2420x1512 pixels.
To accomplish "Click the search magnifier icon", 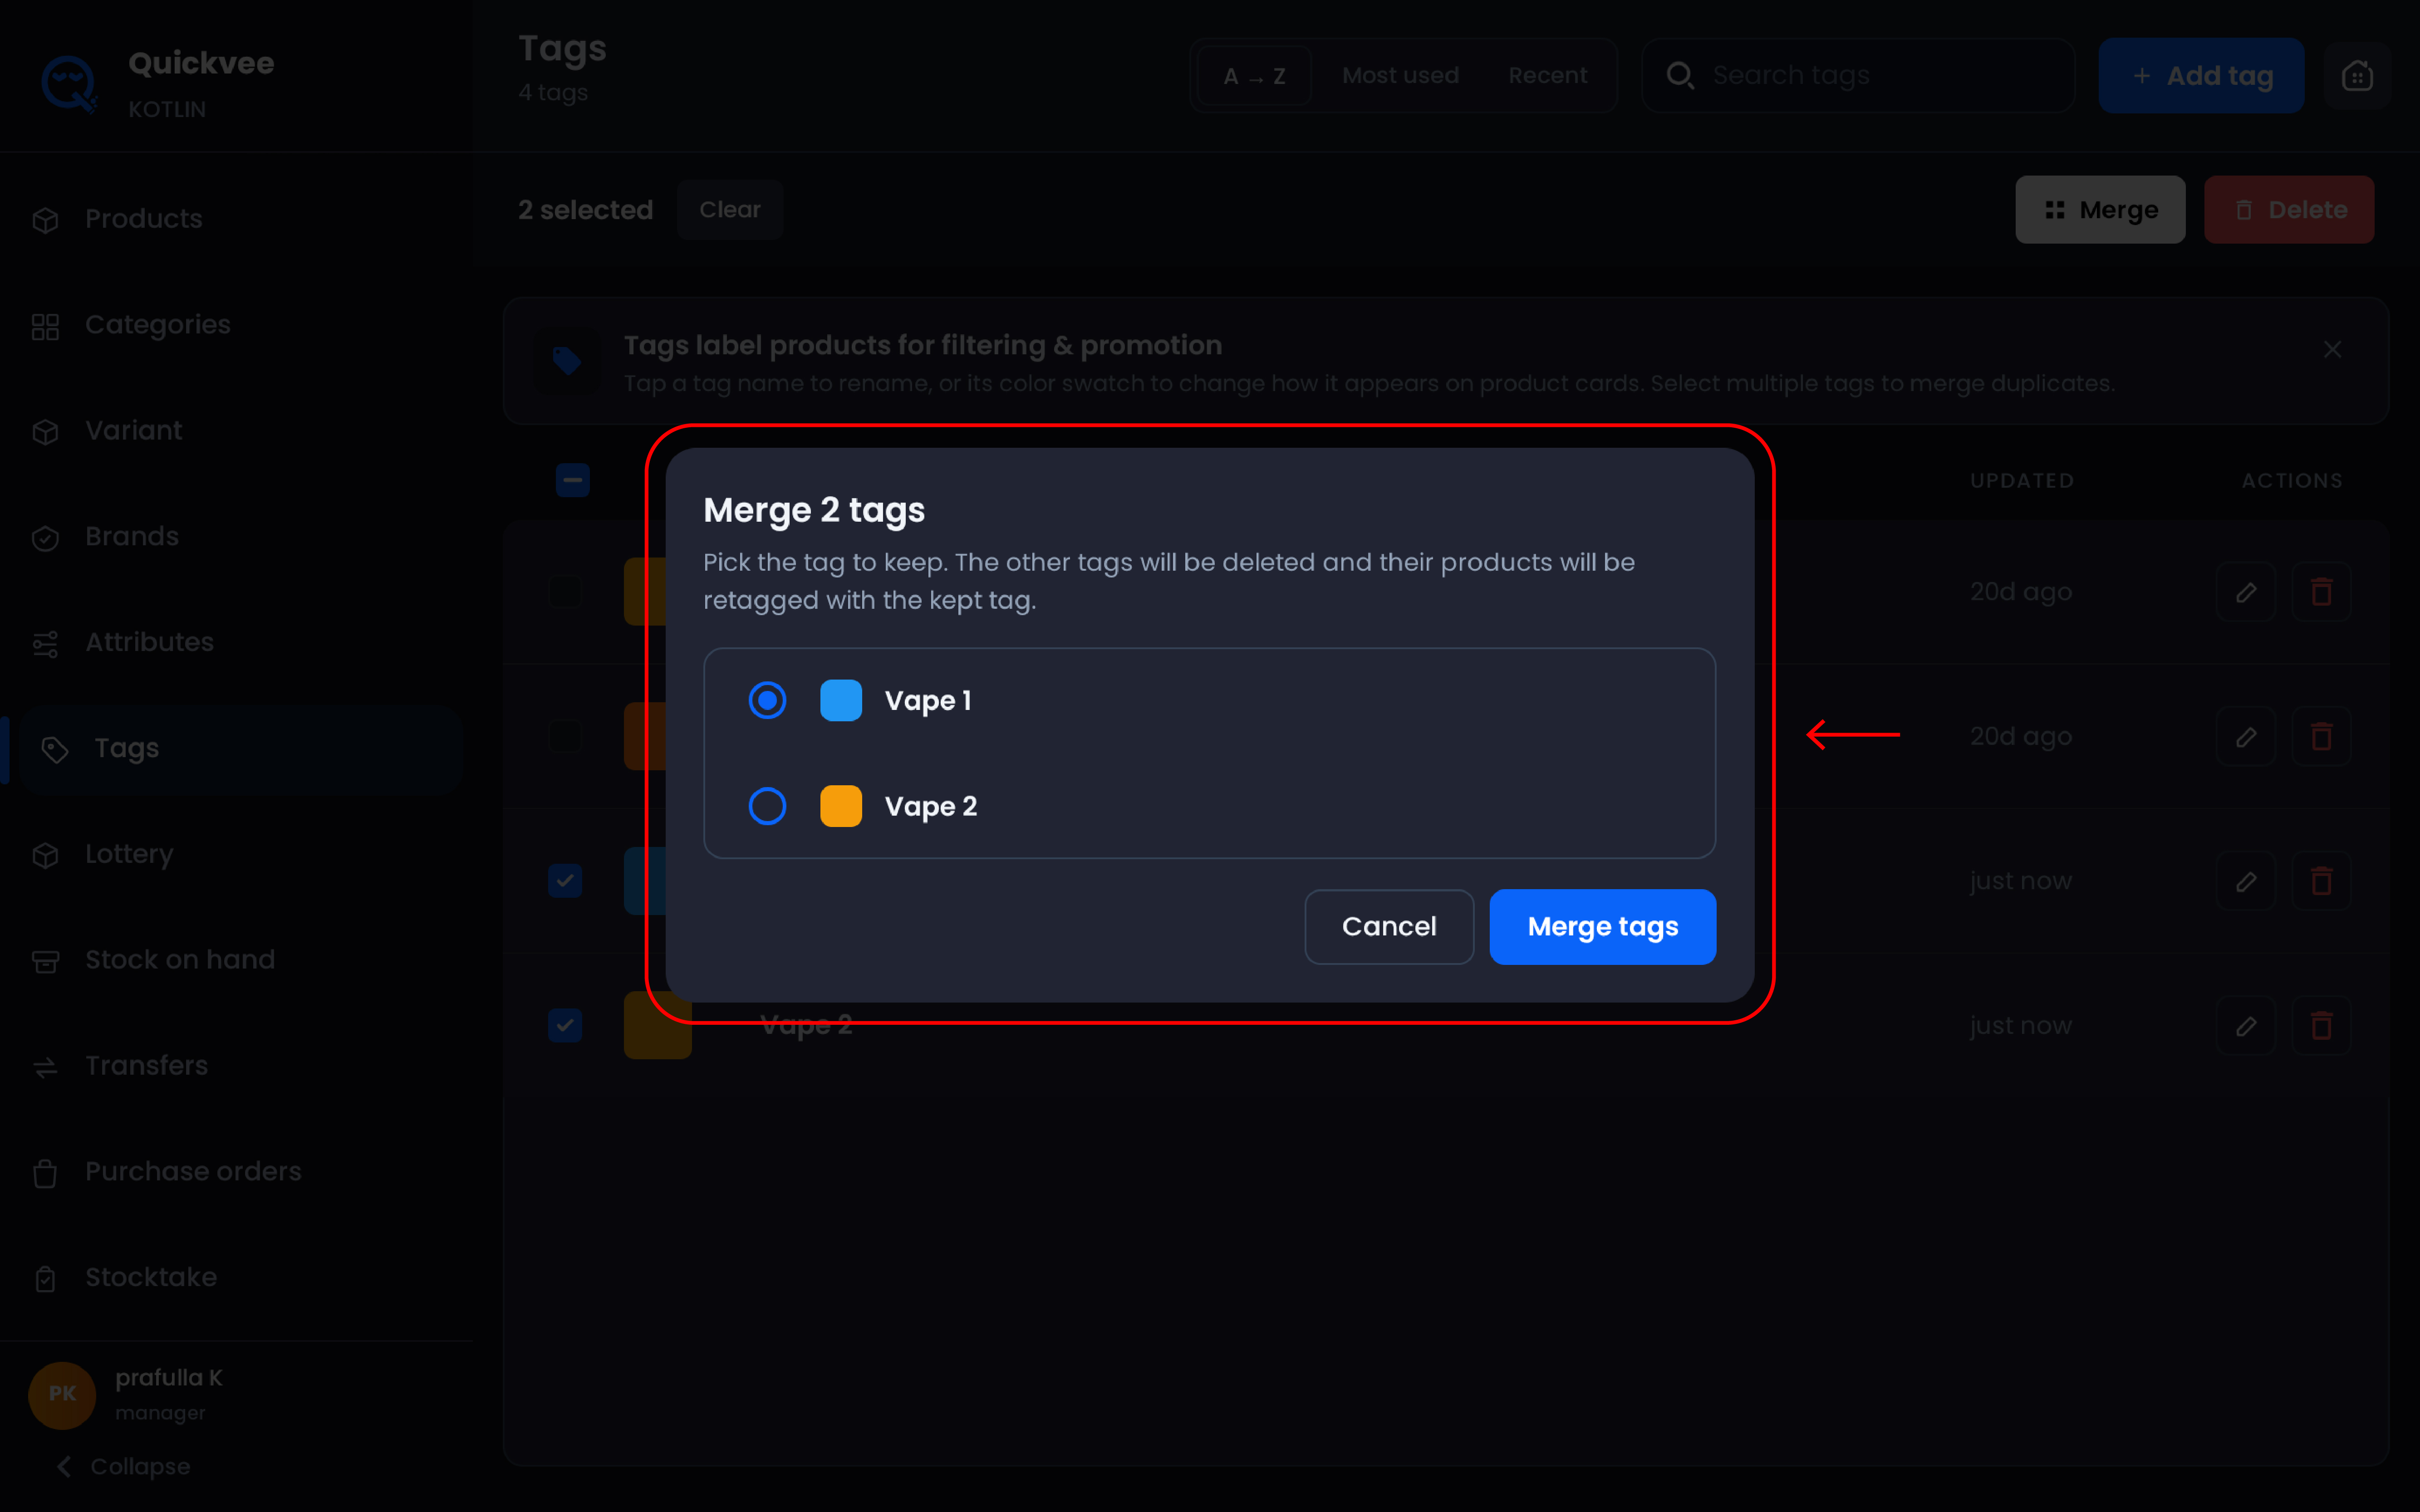I will 1680,76.
